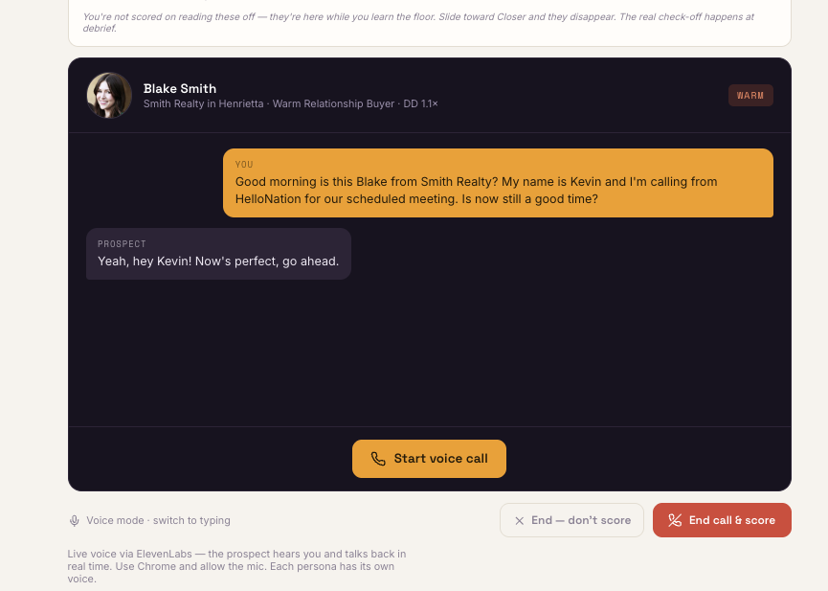Switch to typing mode
The height and width of the screenshot is (591, 828).
191,521
